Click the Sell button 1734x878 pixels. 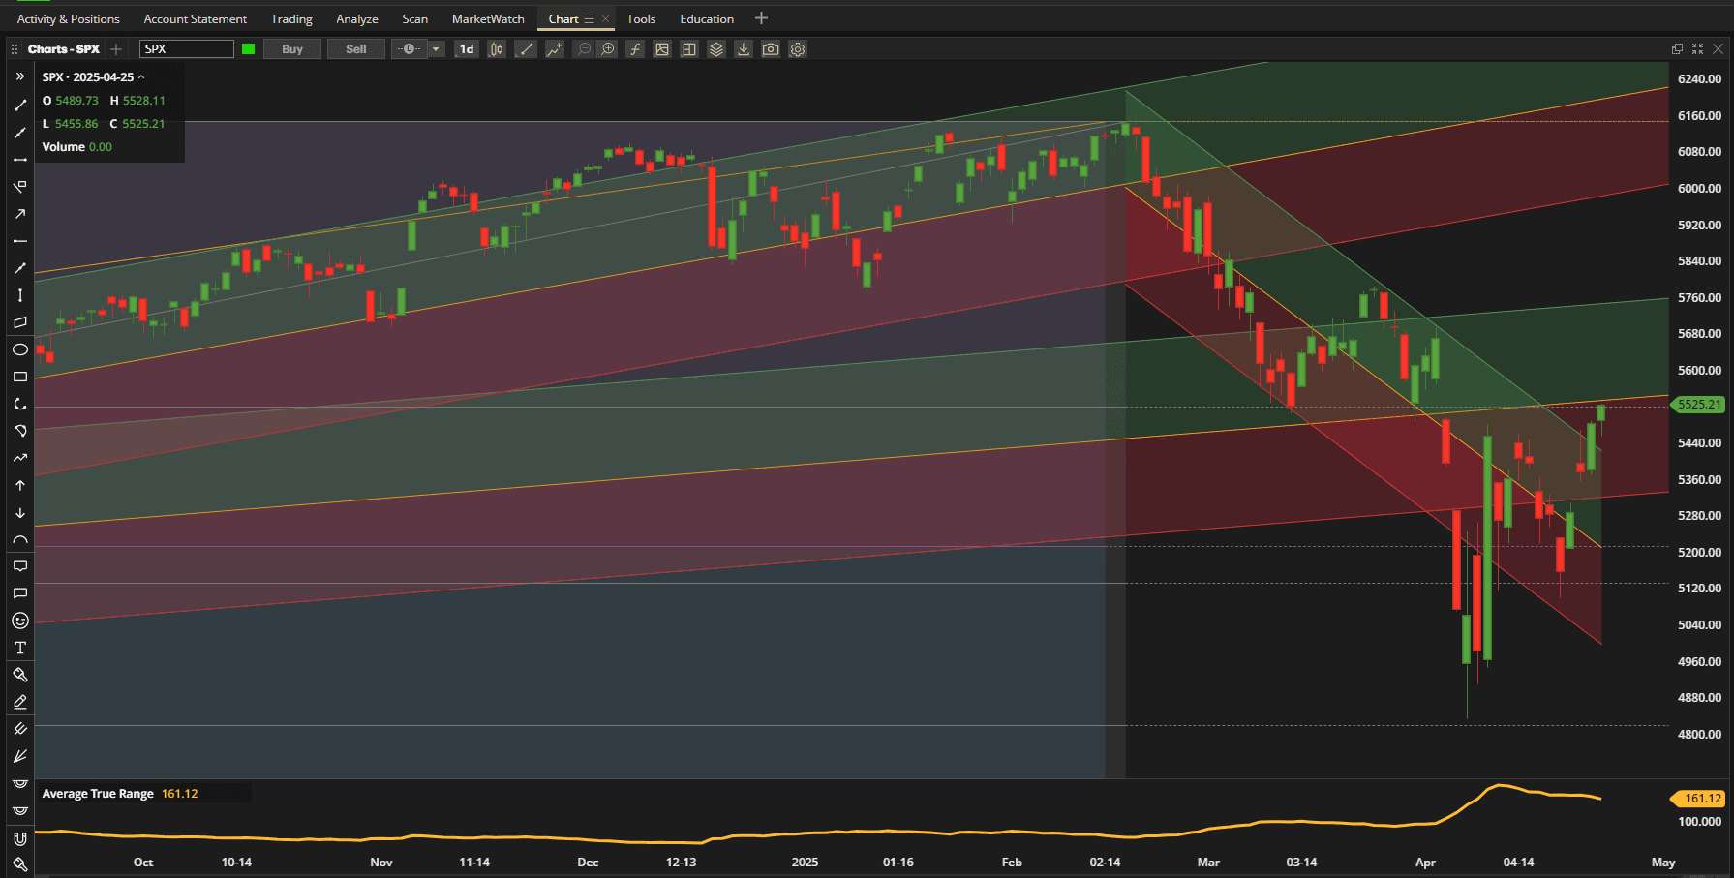click(x=356, y=49)
